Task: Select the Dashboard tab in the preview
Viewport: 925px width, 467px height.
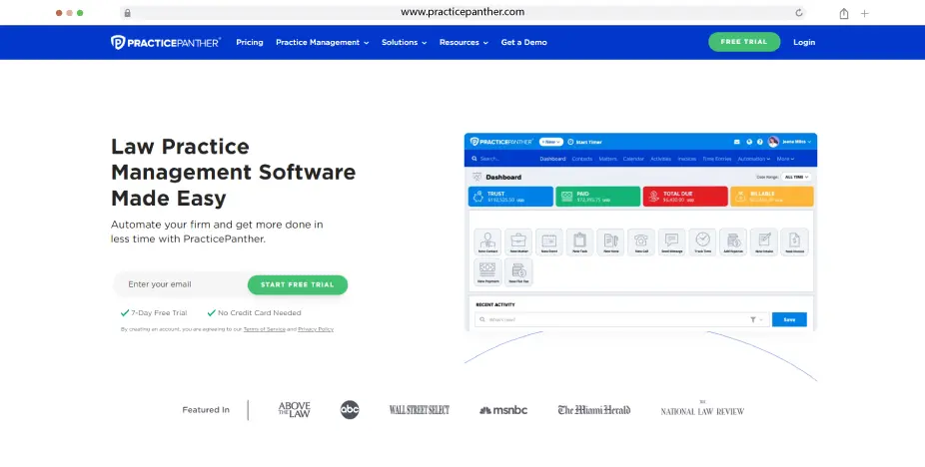Action: click(552, 159)
